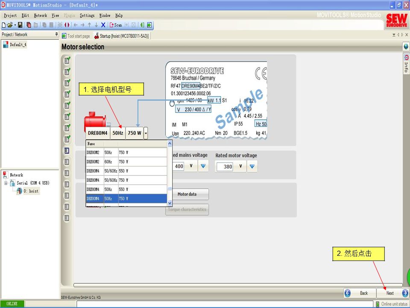Screen dimensions: 410x308
Task: Click the Open folder icon in toolbar
Action: [10, 25]
